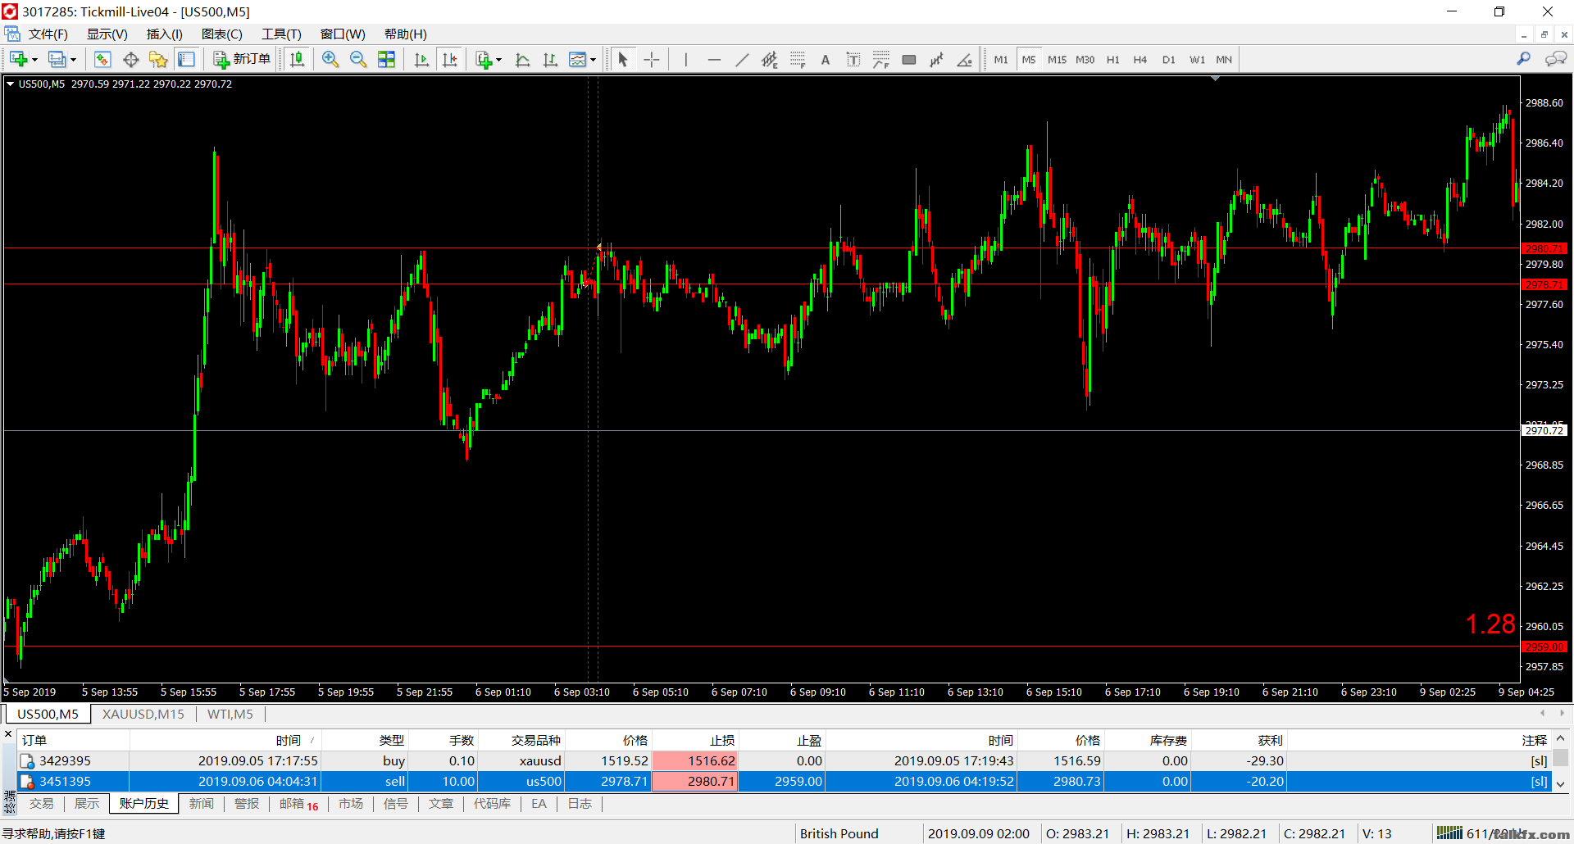1574x844 pixels.
Task: Toggle the chart shift icon
Action: tap(450, 59)
